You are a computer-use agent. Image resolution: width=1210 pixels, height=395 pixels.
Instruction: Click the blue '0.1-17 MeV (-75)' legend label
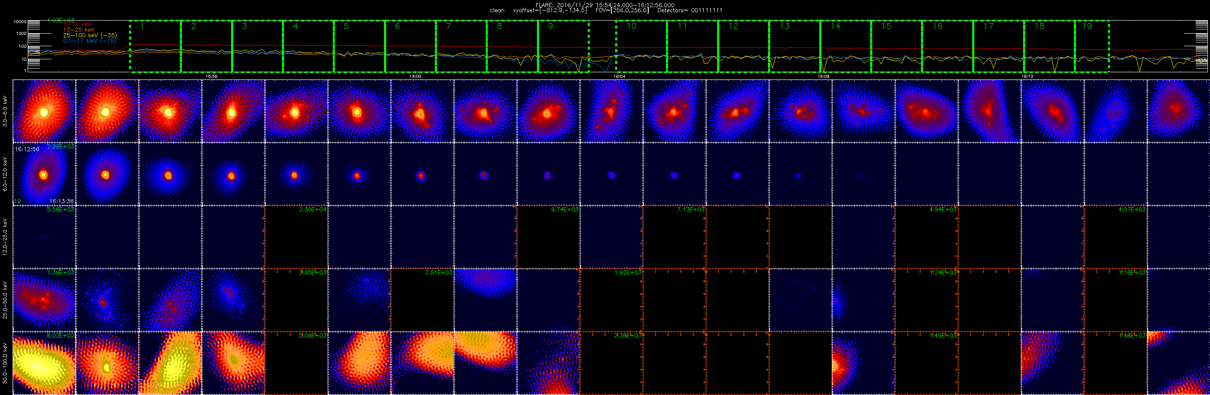coord(90,41)
